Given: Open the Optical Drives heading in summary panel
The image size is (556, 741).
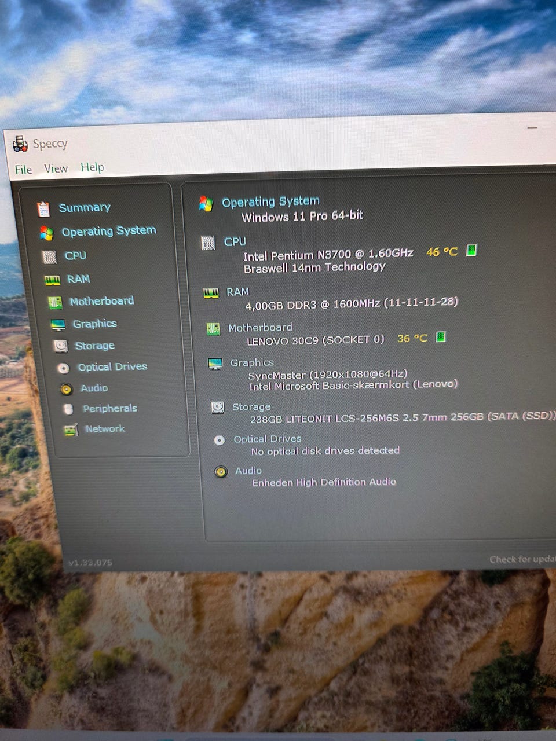Looking at the screenshot, I should tap(268, 439).
